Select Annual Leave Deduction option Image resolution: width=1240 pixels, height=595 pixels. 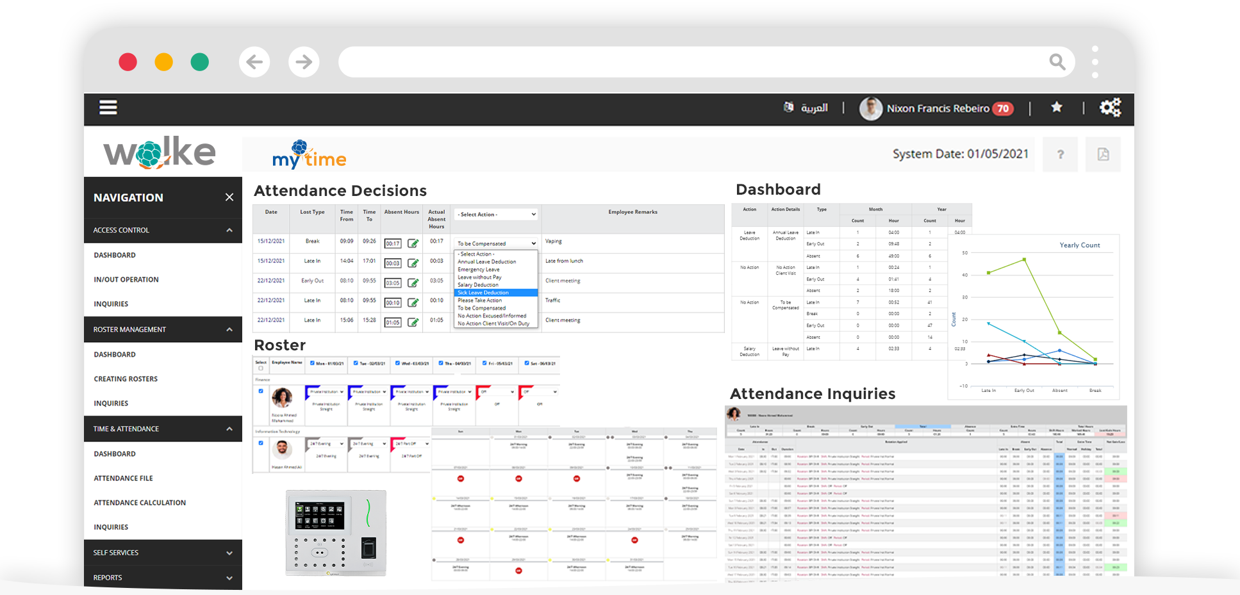point(486,262)
